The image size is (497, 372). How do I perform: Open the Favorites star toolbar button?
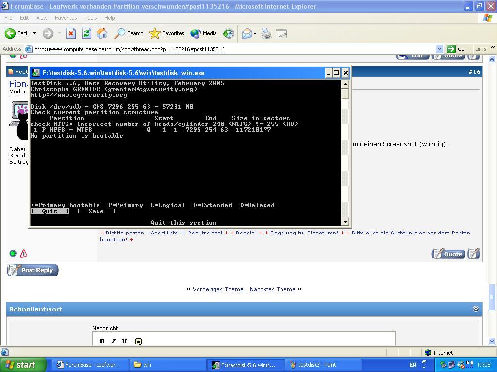167,33
